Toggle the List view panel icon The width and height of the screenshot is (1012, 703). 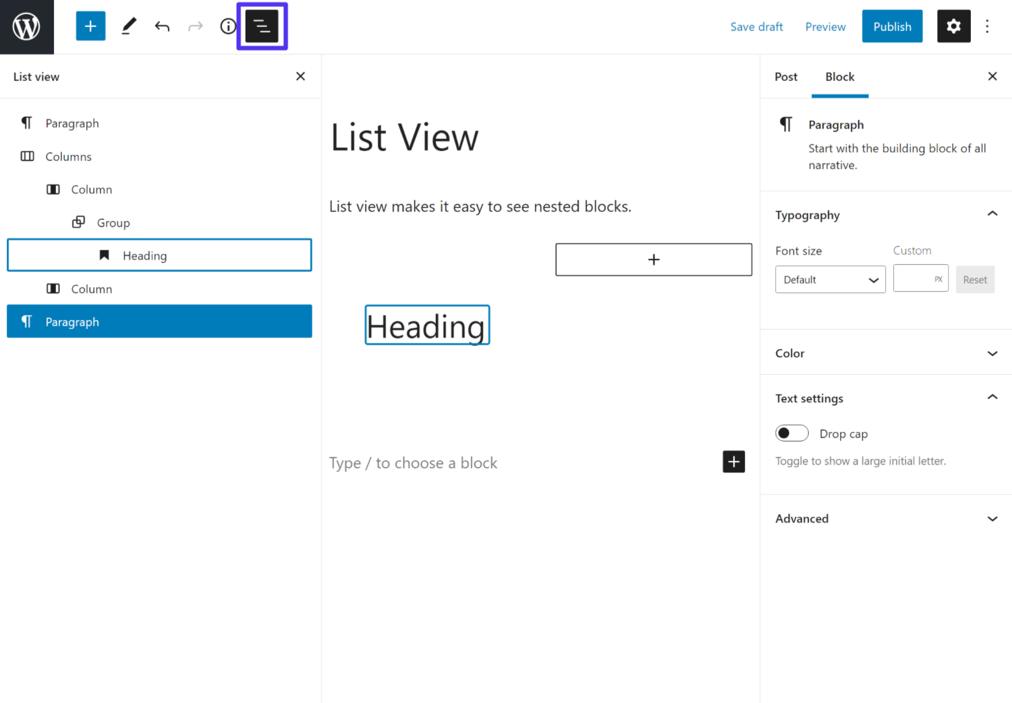click(x=262, y=26)
